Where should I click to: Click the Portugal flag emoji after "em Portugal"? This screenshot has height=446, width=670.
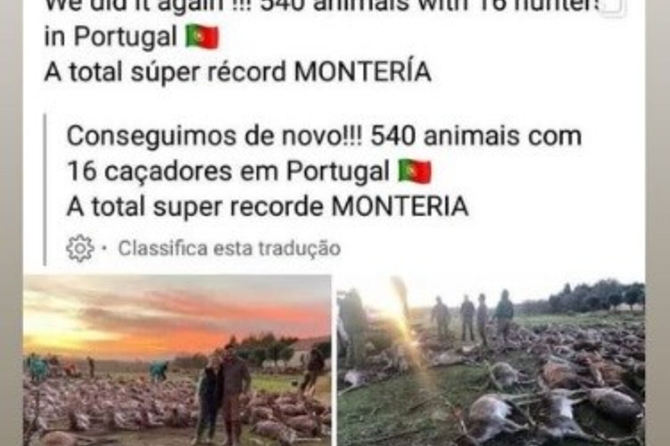click(415, 171)
